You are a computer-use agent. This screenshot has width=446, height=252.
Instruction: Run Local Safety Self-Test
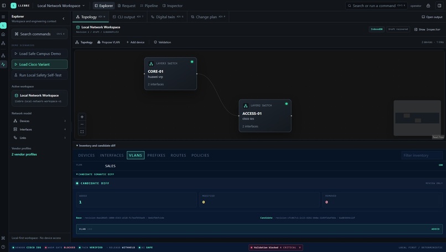tap(39, 75)
